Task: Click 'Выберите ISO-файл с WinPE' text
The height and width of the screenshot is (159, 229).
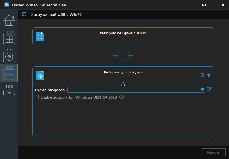Action: click(123, 33)
